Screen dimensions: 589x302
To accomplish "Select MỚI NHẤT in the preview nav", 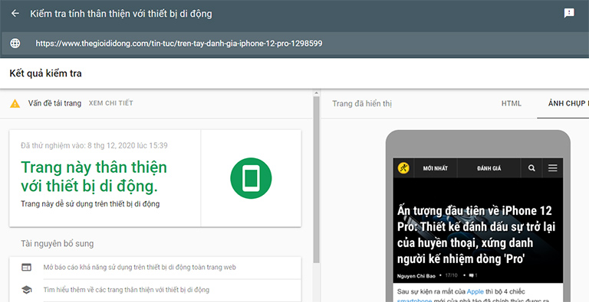I will tap(436, 168).
